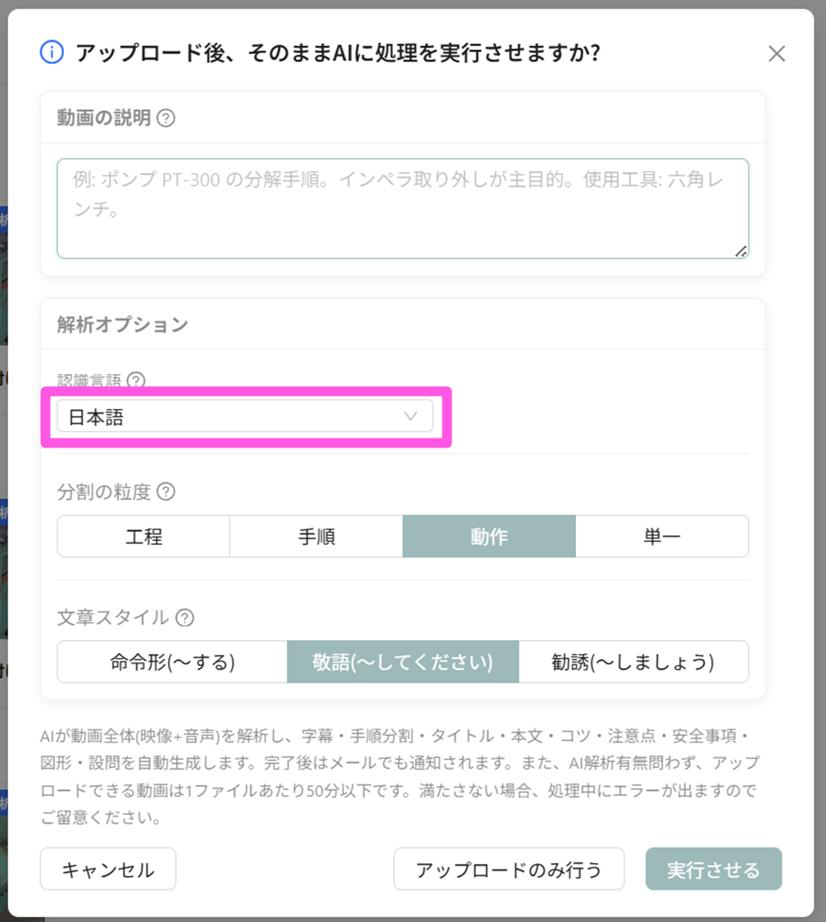Choose 命令形(〜する) writing style
Image resolution: width=826 pixels, height=922 pixels.
[x=172, y=661]
